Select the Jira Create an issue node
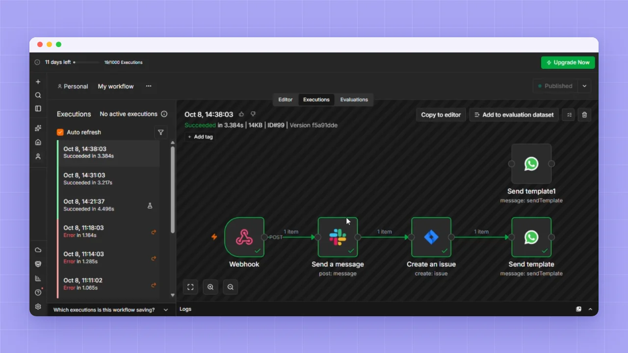The width and height of the screenshot is (628, 353). 431,237
